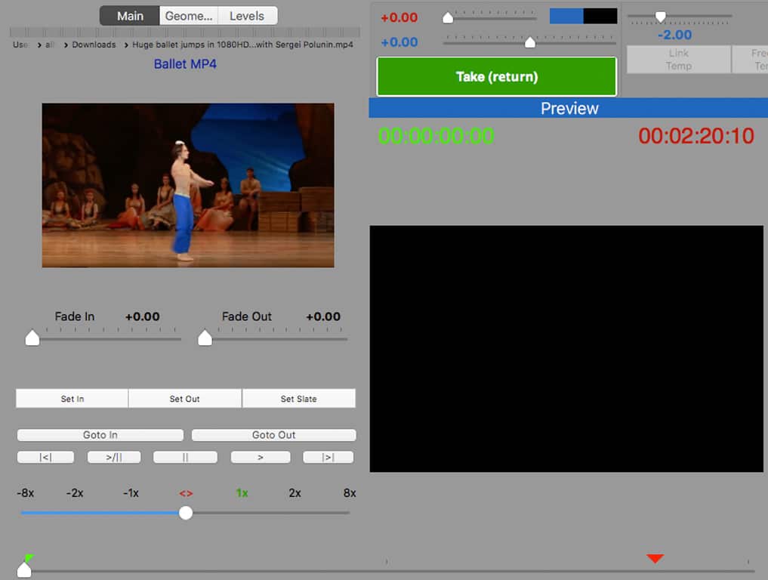Click the Goto Out button
This screenshot has height=580, width=768.
tap(273, 435)
